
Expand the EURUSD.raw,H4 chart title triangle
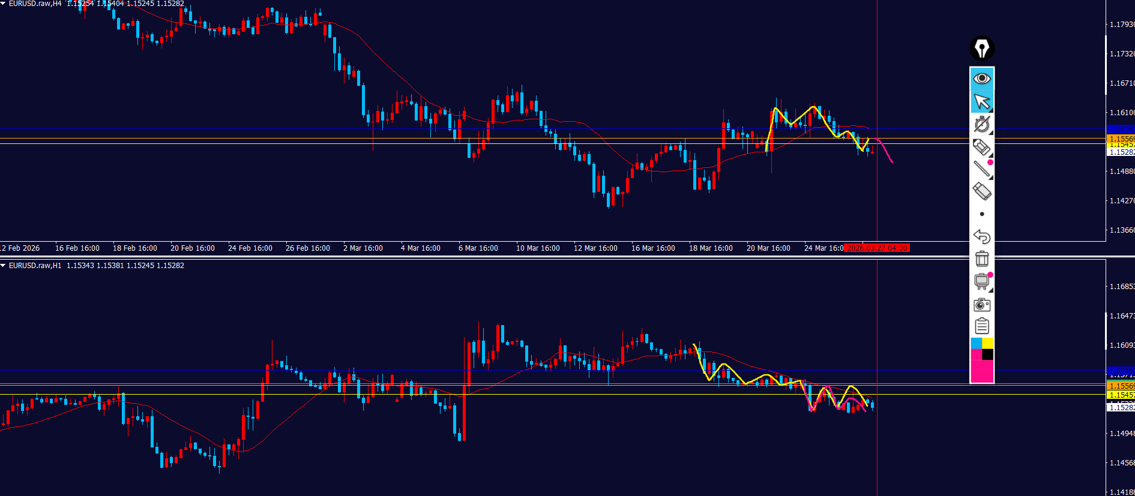coord(4,4)
